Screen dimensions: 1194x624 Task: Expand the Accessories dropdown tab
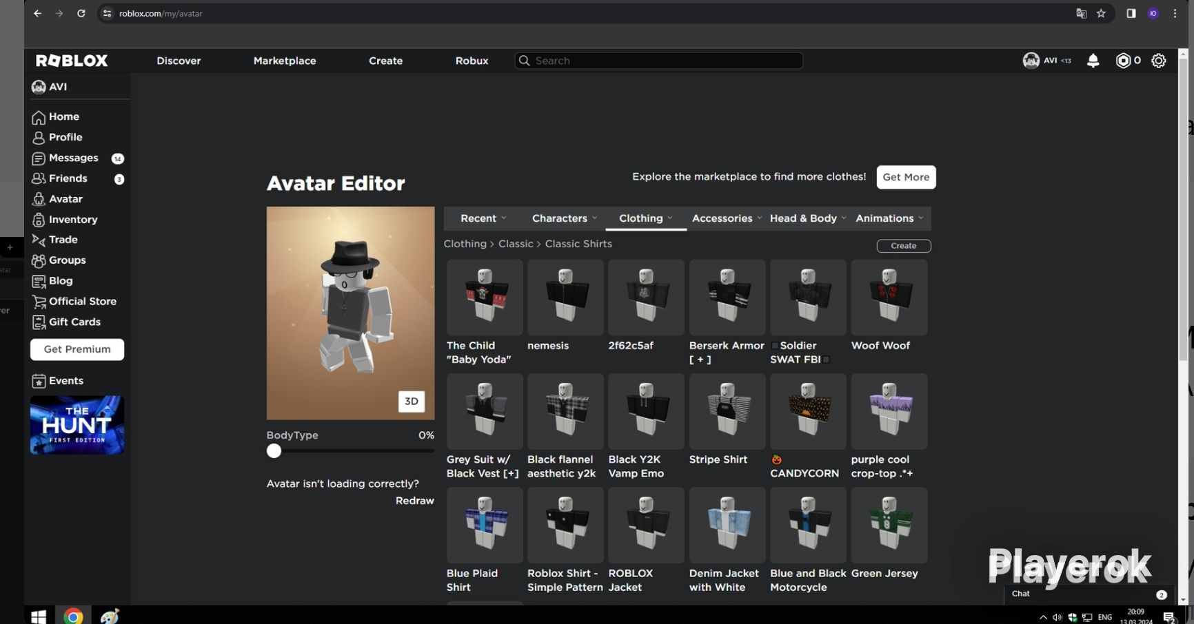click(x=727, y=218)
